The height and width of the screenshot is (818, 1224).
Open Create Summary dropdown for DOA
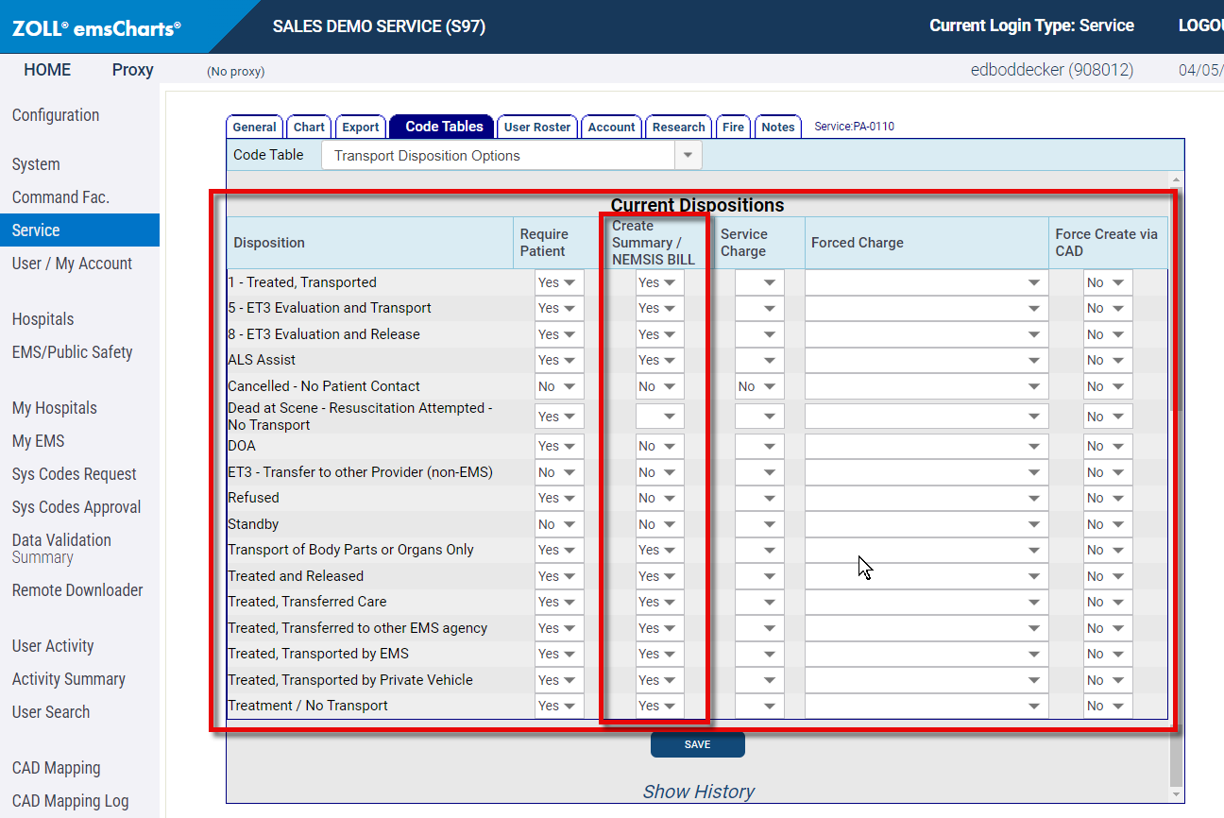[659, 446]
